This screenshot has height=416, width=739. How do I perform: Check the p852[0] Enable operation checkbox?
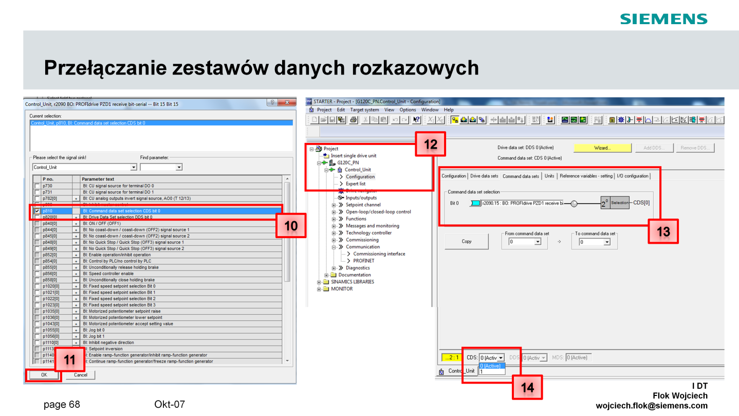[36, 255]
